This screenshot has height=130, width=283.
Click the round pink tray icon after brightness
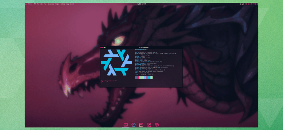click(x=249, y=4)
